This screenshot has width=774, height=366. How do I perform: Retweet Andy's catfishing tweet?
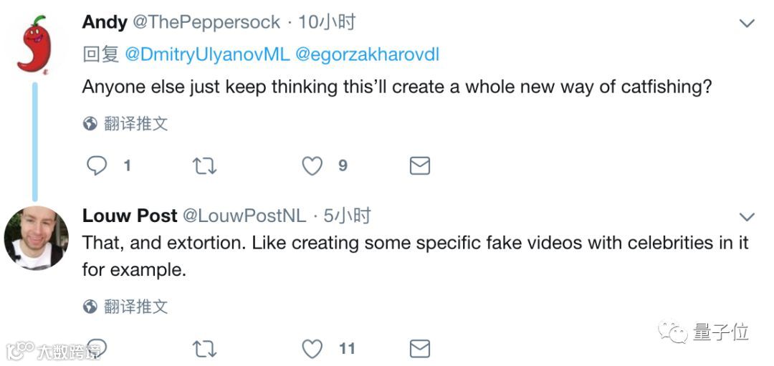click(204, 166)
